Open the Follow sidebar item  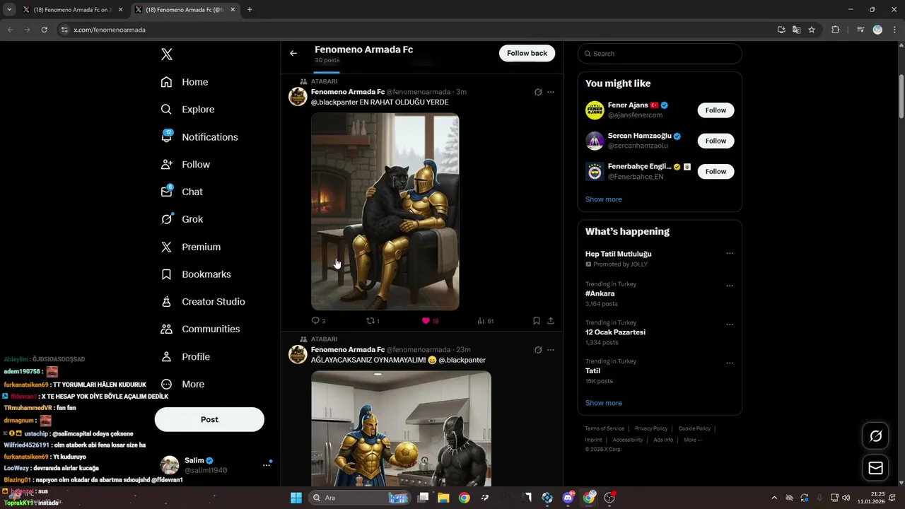coord(185,164)
